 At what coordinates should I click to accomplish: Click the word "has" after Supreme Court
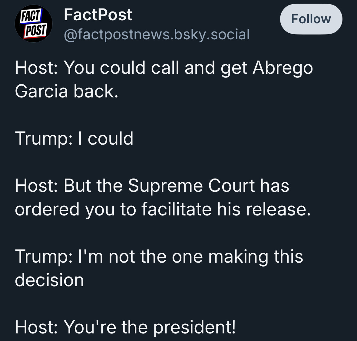pyautogui.click(x=275, y=185)
